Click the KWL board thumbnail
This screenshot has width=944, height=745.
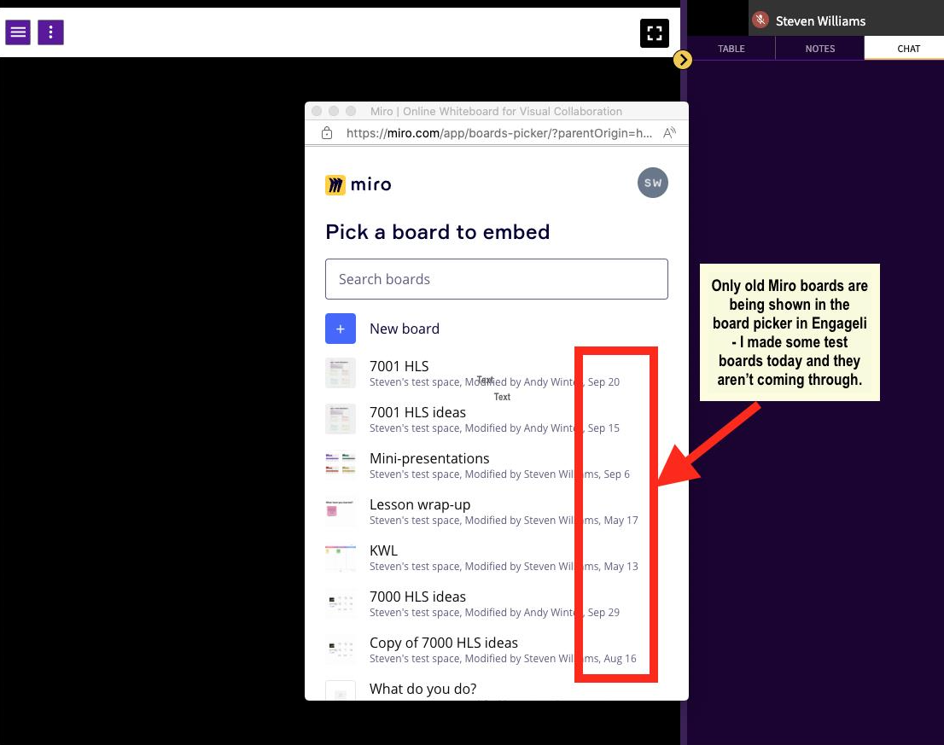coord(341,557)
